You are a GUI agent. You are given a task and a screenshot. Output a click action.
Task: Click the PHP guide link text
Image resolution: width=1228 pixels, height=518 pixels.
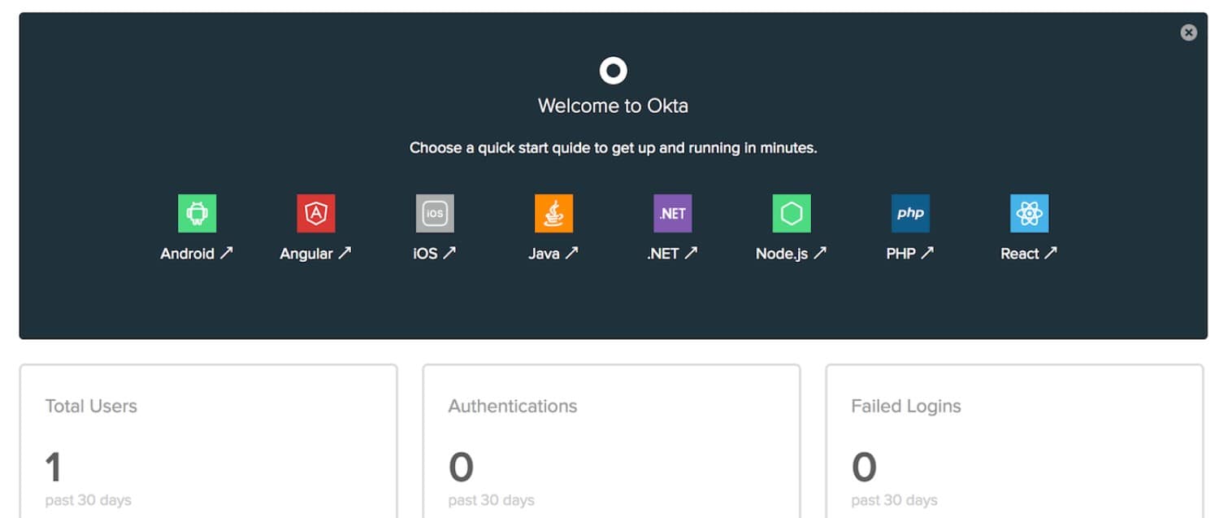pos(909,253)
